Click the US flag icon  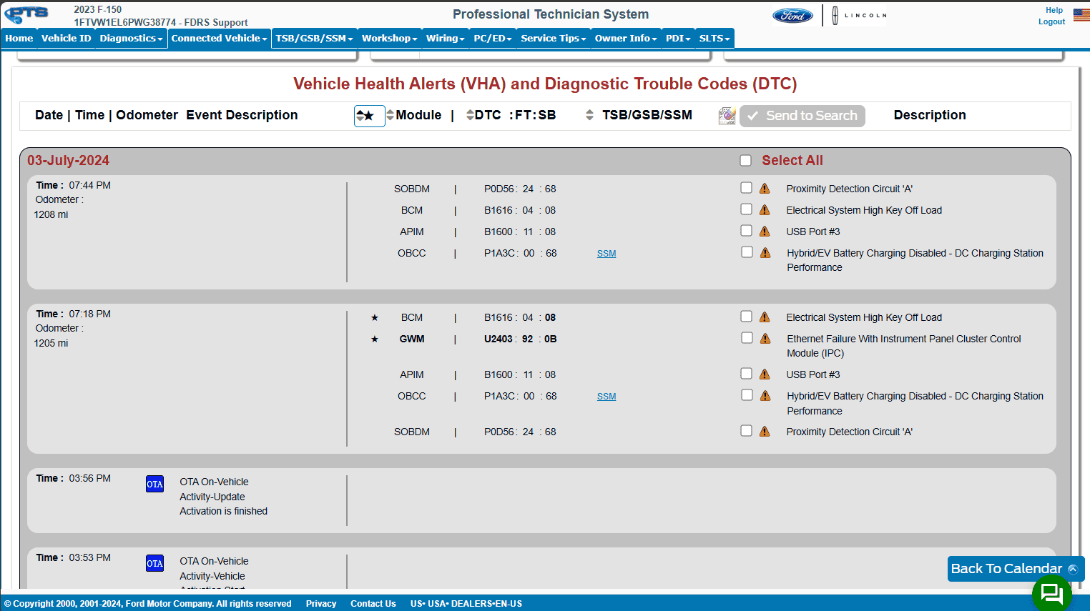pyautogui.click(x=1081, y=14)
